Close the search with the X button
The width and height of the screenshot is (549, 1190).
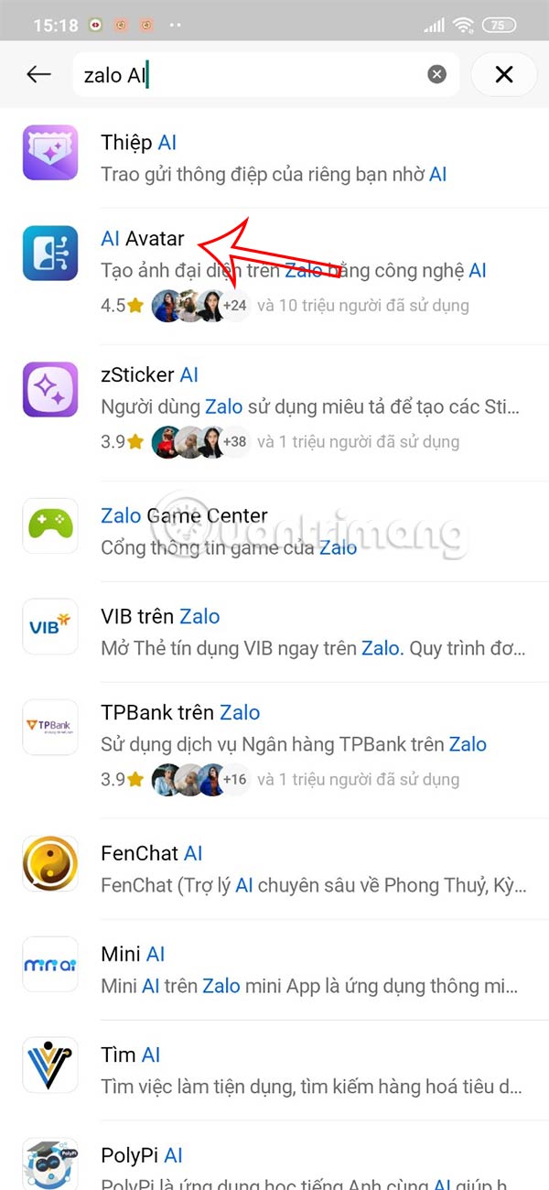tap(504, 75)
